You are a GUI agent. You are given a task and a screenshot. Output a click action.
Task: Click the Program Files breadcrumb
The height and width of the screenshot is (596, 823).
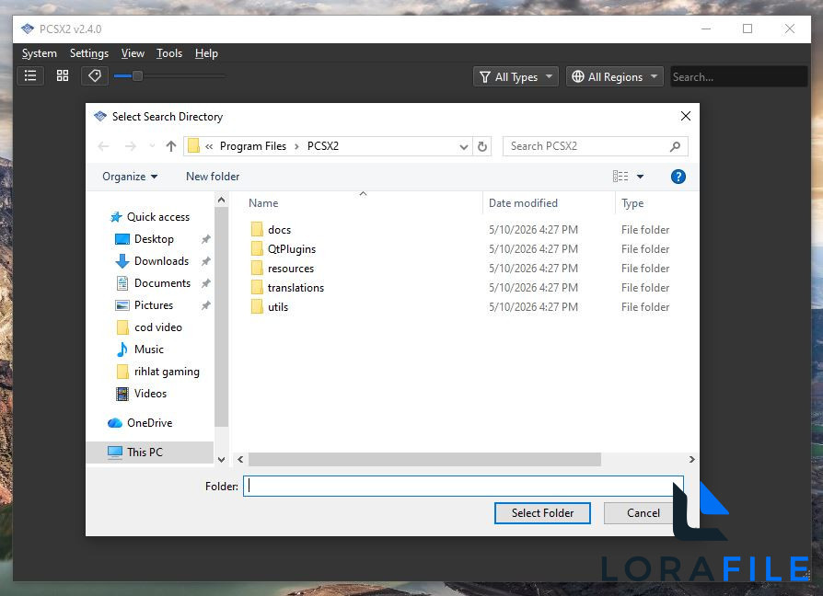point(253,146)
